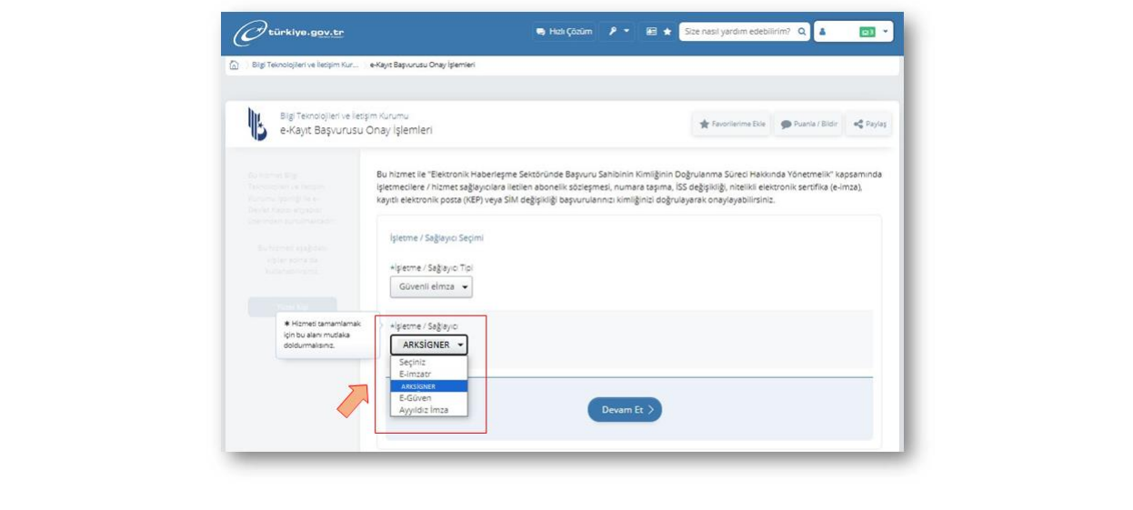This screenshot has height=510, width=1133.
Task: Choose highlighted 'ARKSİGNER' list option
Action: [429, 385]
